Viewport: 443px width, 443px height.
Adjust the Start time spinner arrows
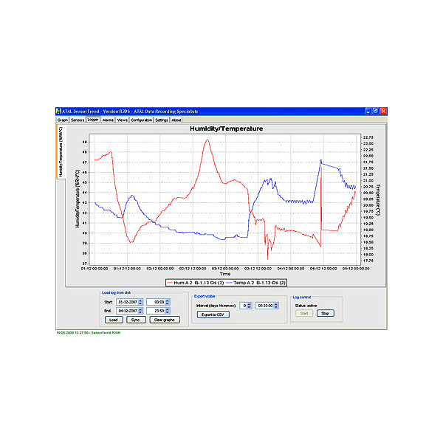tap(168, 302)
